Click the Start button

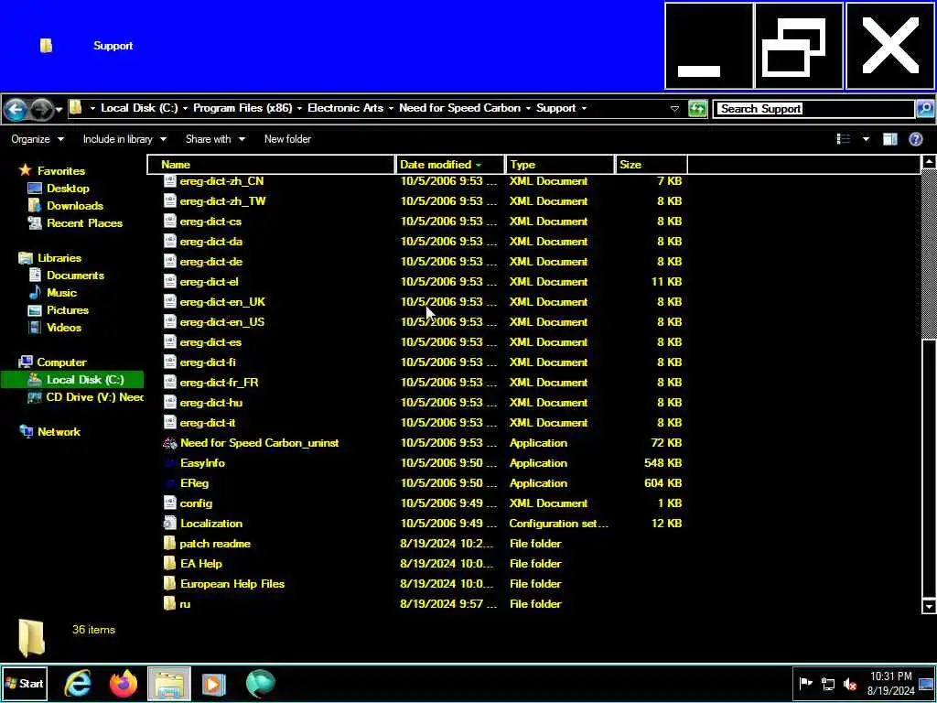[24, 684]
